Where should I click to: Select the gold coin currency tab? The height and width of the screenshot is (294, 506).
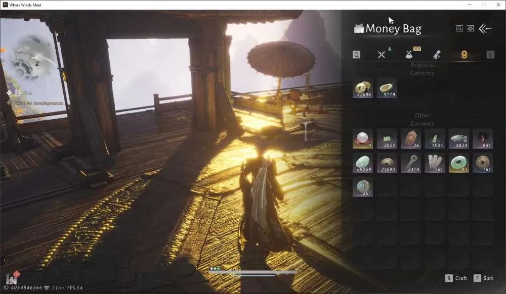pyautogui.click(x=464, y=55)
